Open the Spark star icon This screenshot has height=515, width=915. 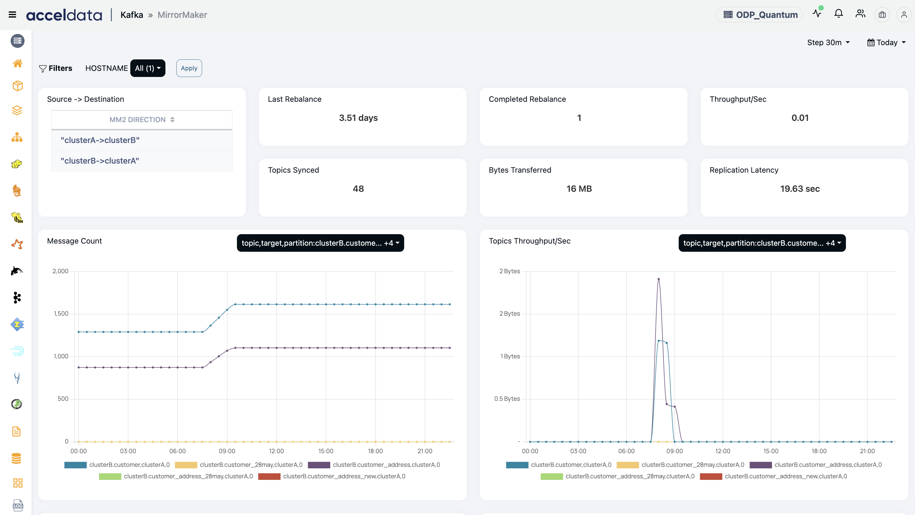17,244
